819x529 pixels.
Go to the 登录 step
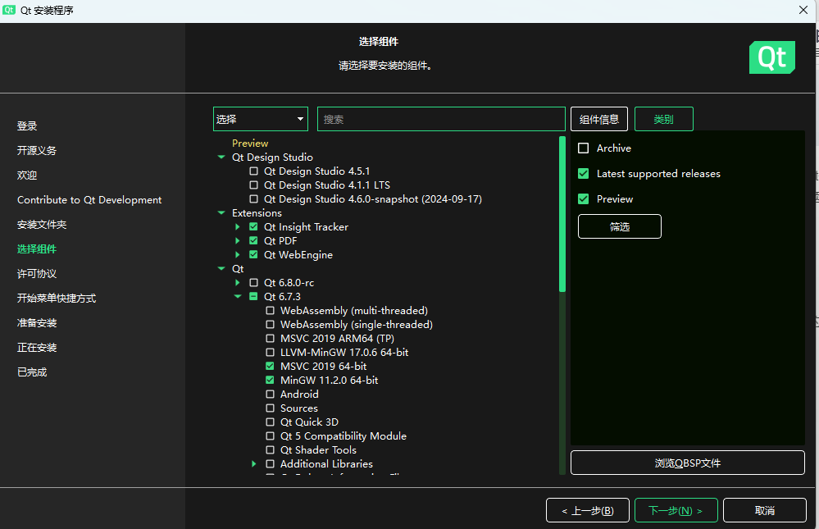coord(27,126)
